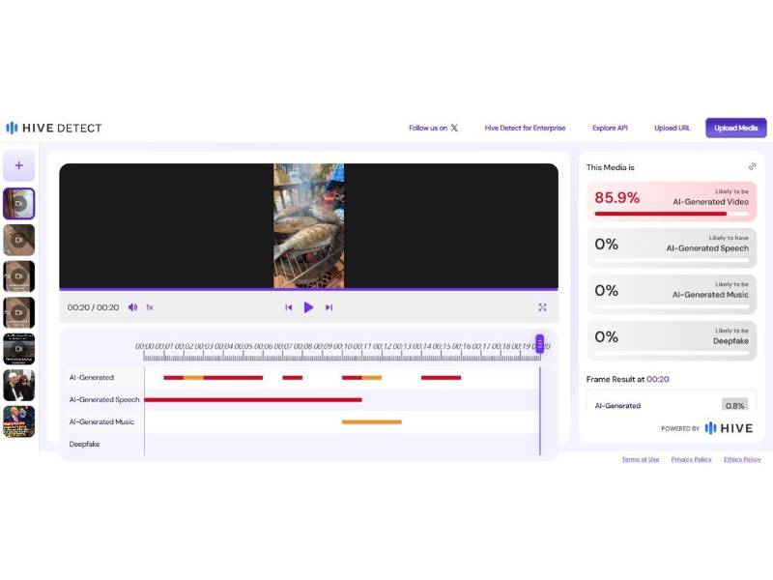Open Ethics Policy link

[742, 459]
